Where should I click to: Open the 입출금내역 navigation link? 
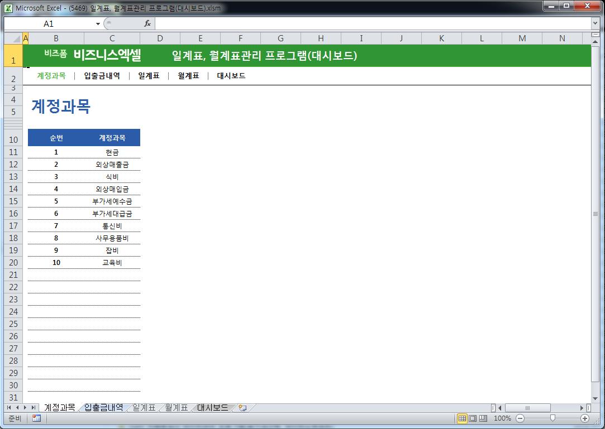tap(102, 76)
